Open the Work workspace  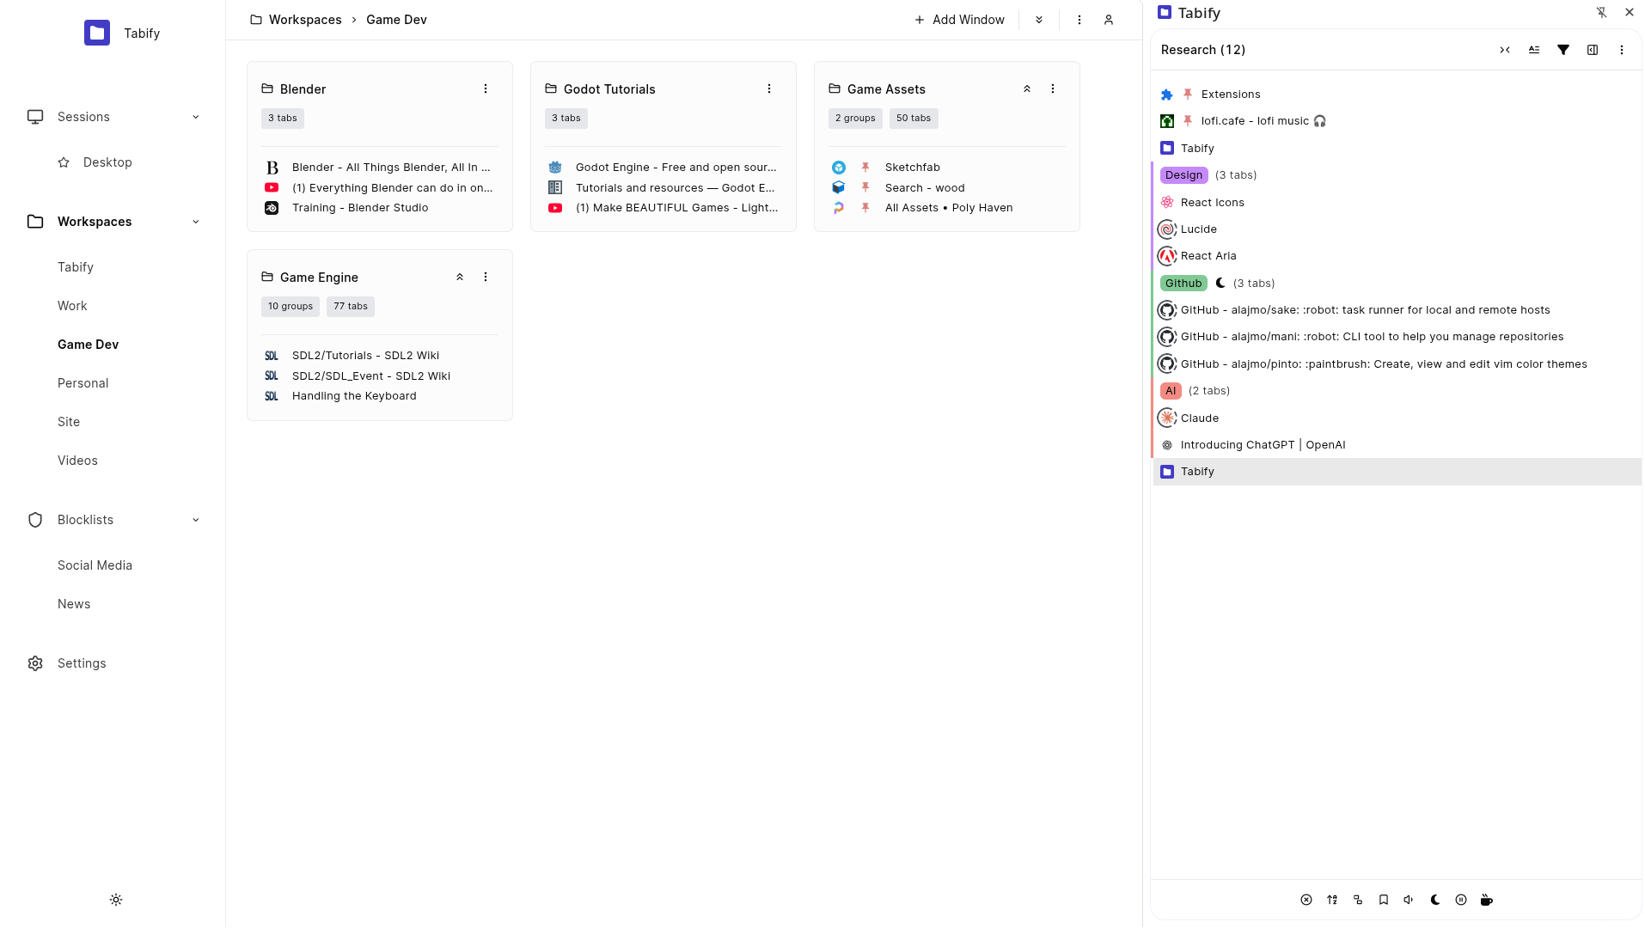pos(72,306)
